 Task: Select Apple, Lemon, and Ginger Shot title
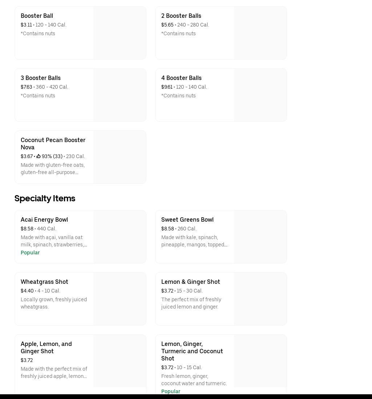(46, 347)
